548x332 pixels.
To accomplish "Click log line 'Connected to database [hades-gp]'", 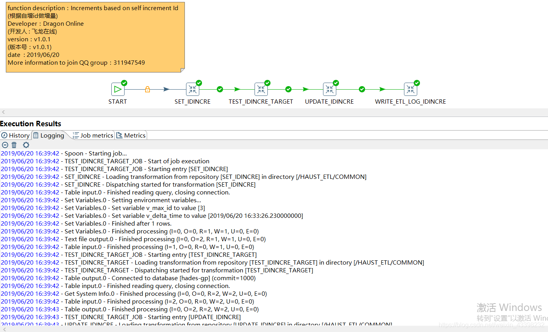I will 128,278.
